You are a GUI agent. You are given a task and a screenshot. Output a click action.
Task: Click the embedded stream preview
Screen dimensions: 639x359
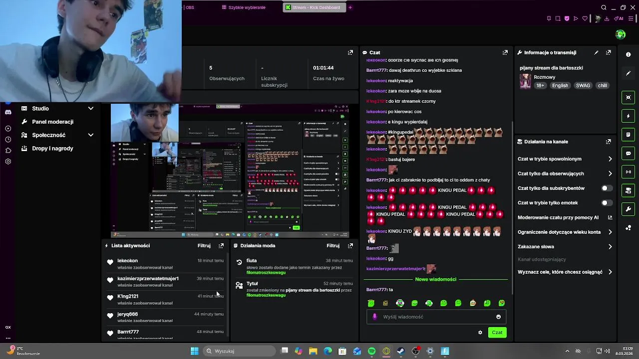(230, 171)
